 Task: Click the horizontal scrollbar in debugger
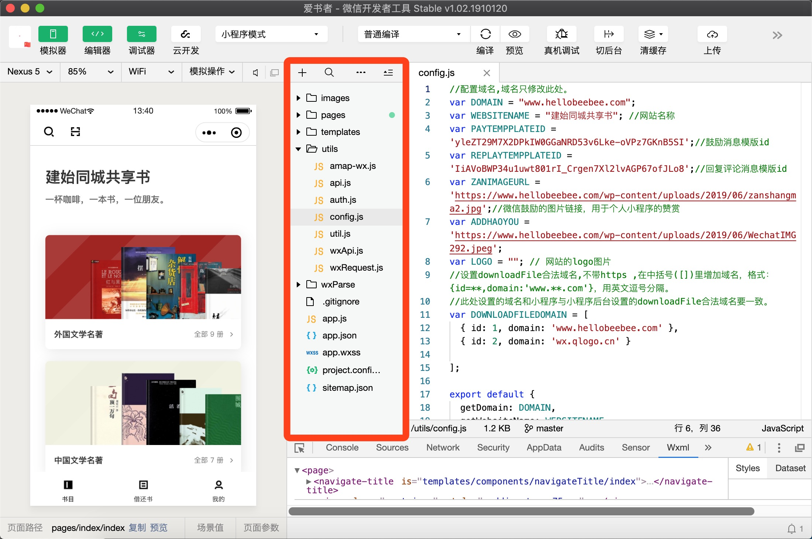521,511
